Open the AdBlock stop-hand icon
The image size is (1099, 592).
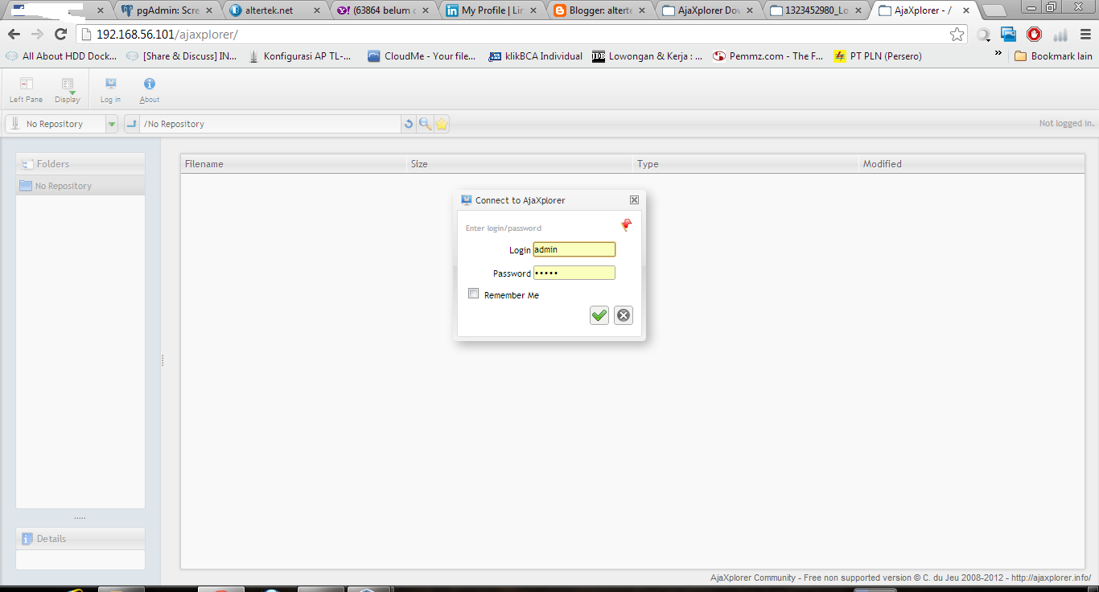1035,35
